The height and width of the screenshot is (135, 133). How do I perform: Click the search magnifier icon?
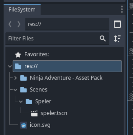103,38
